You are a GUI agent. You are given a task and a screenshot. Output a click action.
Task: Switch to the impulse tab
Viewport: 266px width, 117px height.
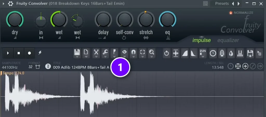tap(202, 40)
